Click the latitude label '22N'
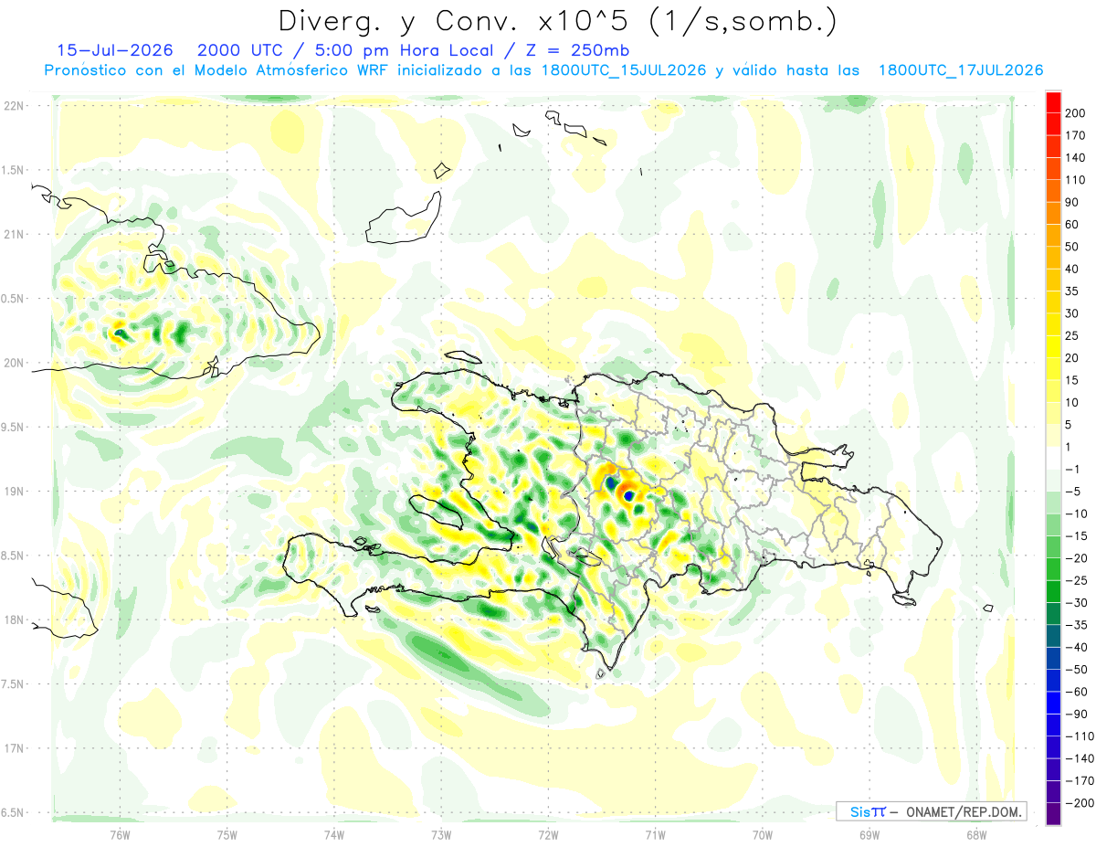The width and height of the screenshot is (1096, 847). click(x=12, y=106)
